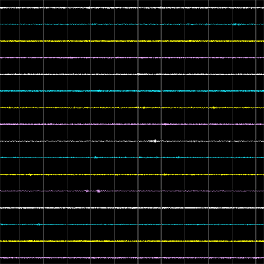
Task: Select the first cyan trace from top
Action: pos(132,24)
